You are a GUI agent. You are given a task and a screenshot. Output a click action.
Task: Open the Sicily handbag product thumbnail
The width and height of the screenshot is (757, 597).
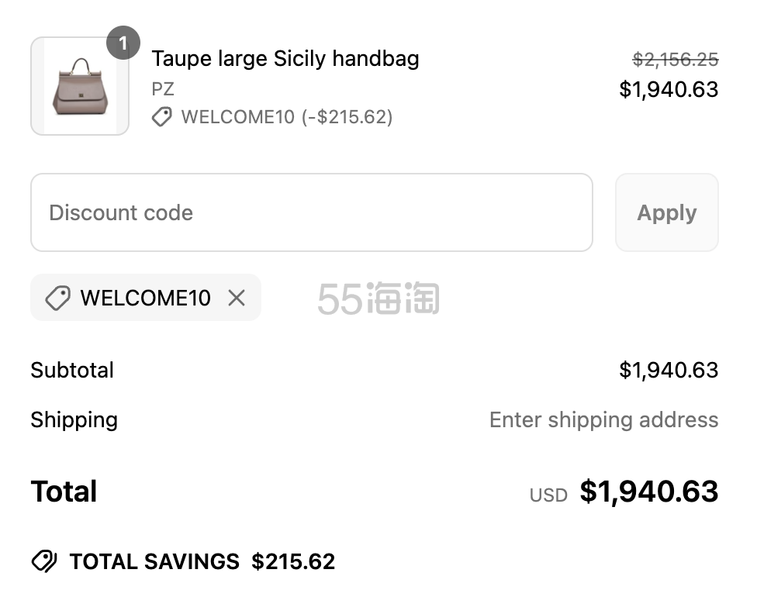(80, 86)
